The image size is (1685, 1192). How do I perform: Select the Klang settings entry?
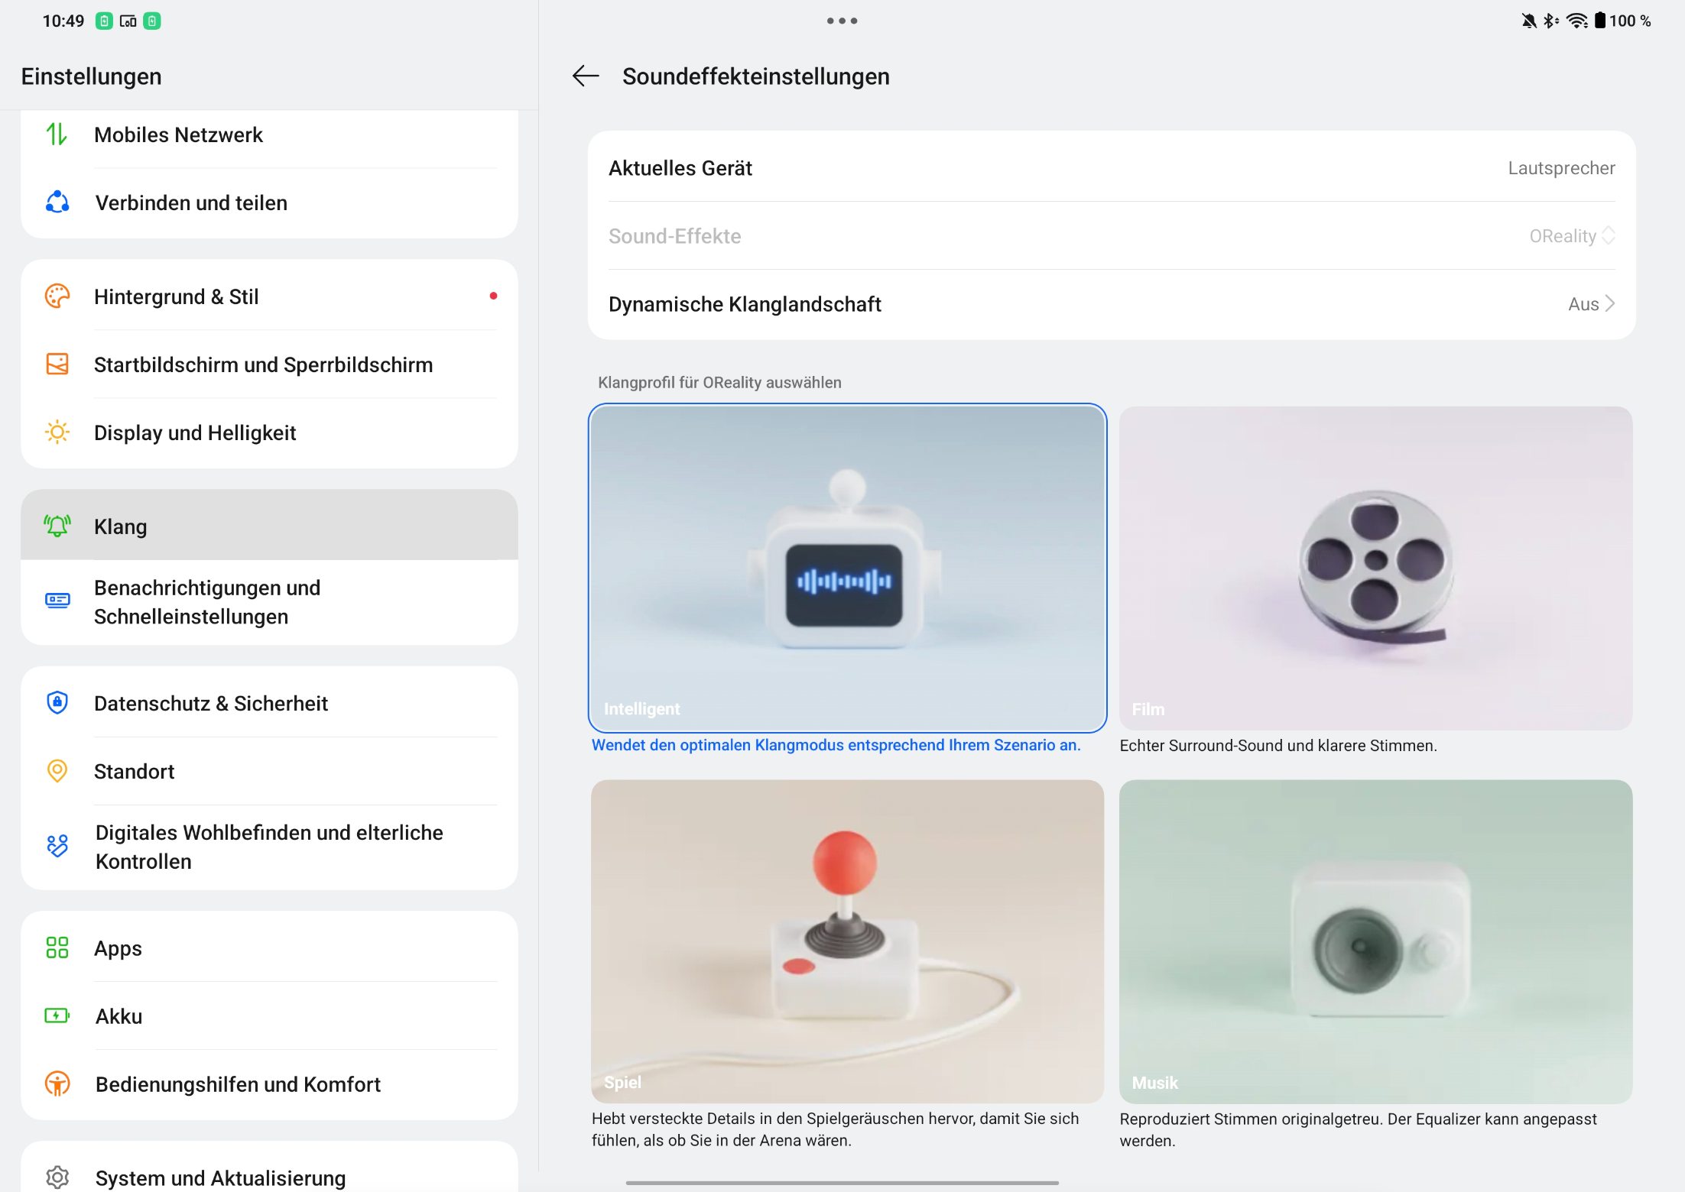point(269,526)
